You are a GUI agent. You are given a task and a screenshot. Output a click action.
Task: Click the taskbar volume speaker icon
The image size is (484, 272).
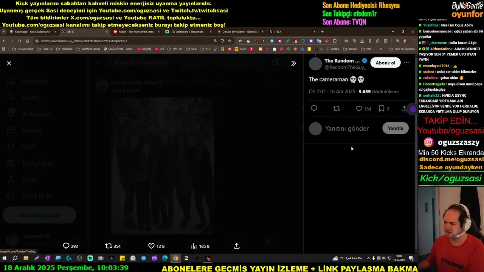click(384, 258)
